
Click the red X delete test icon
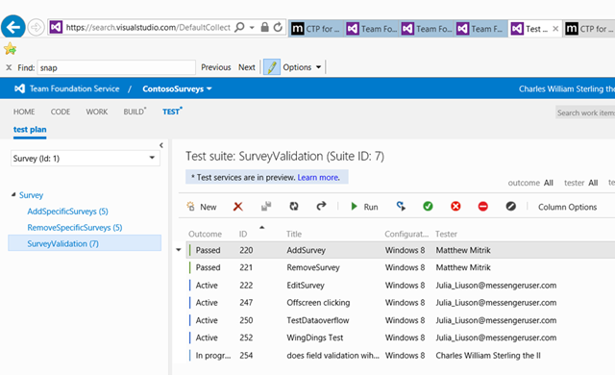click(237, 207)
